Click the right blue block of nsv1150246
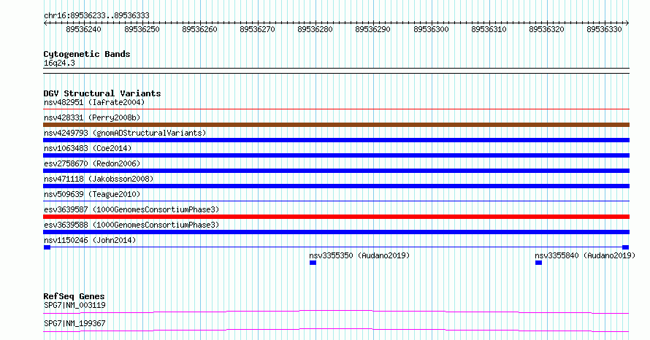Image resolution: width=650 pixels, height=340 pixels. pos(626,247)
